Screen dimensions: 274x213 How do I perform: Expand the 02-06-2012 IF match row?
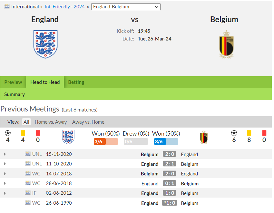coord(5,193)
